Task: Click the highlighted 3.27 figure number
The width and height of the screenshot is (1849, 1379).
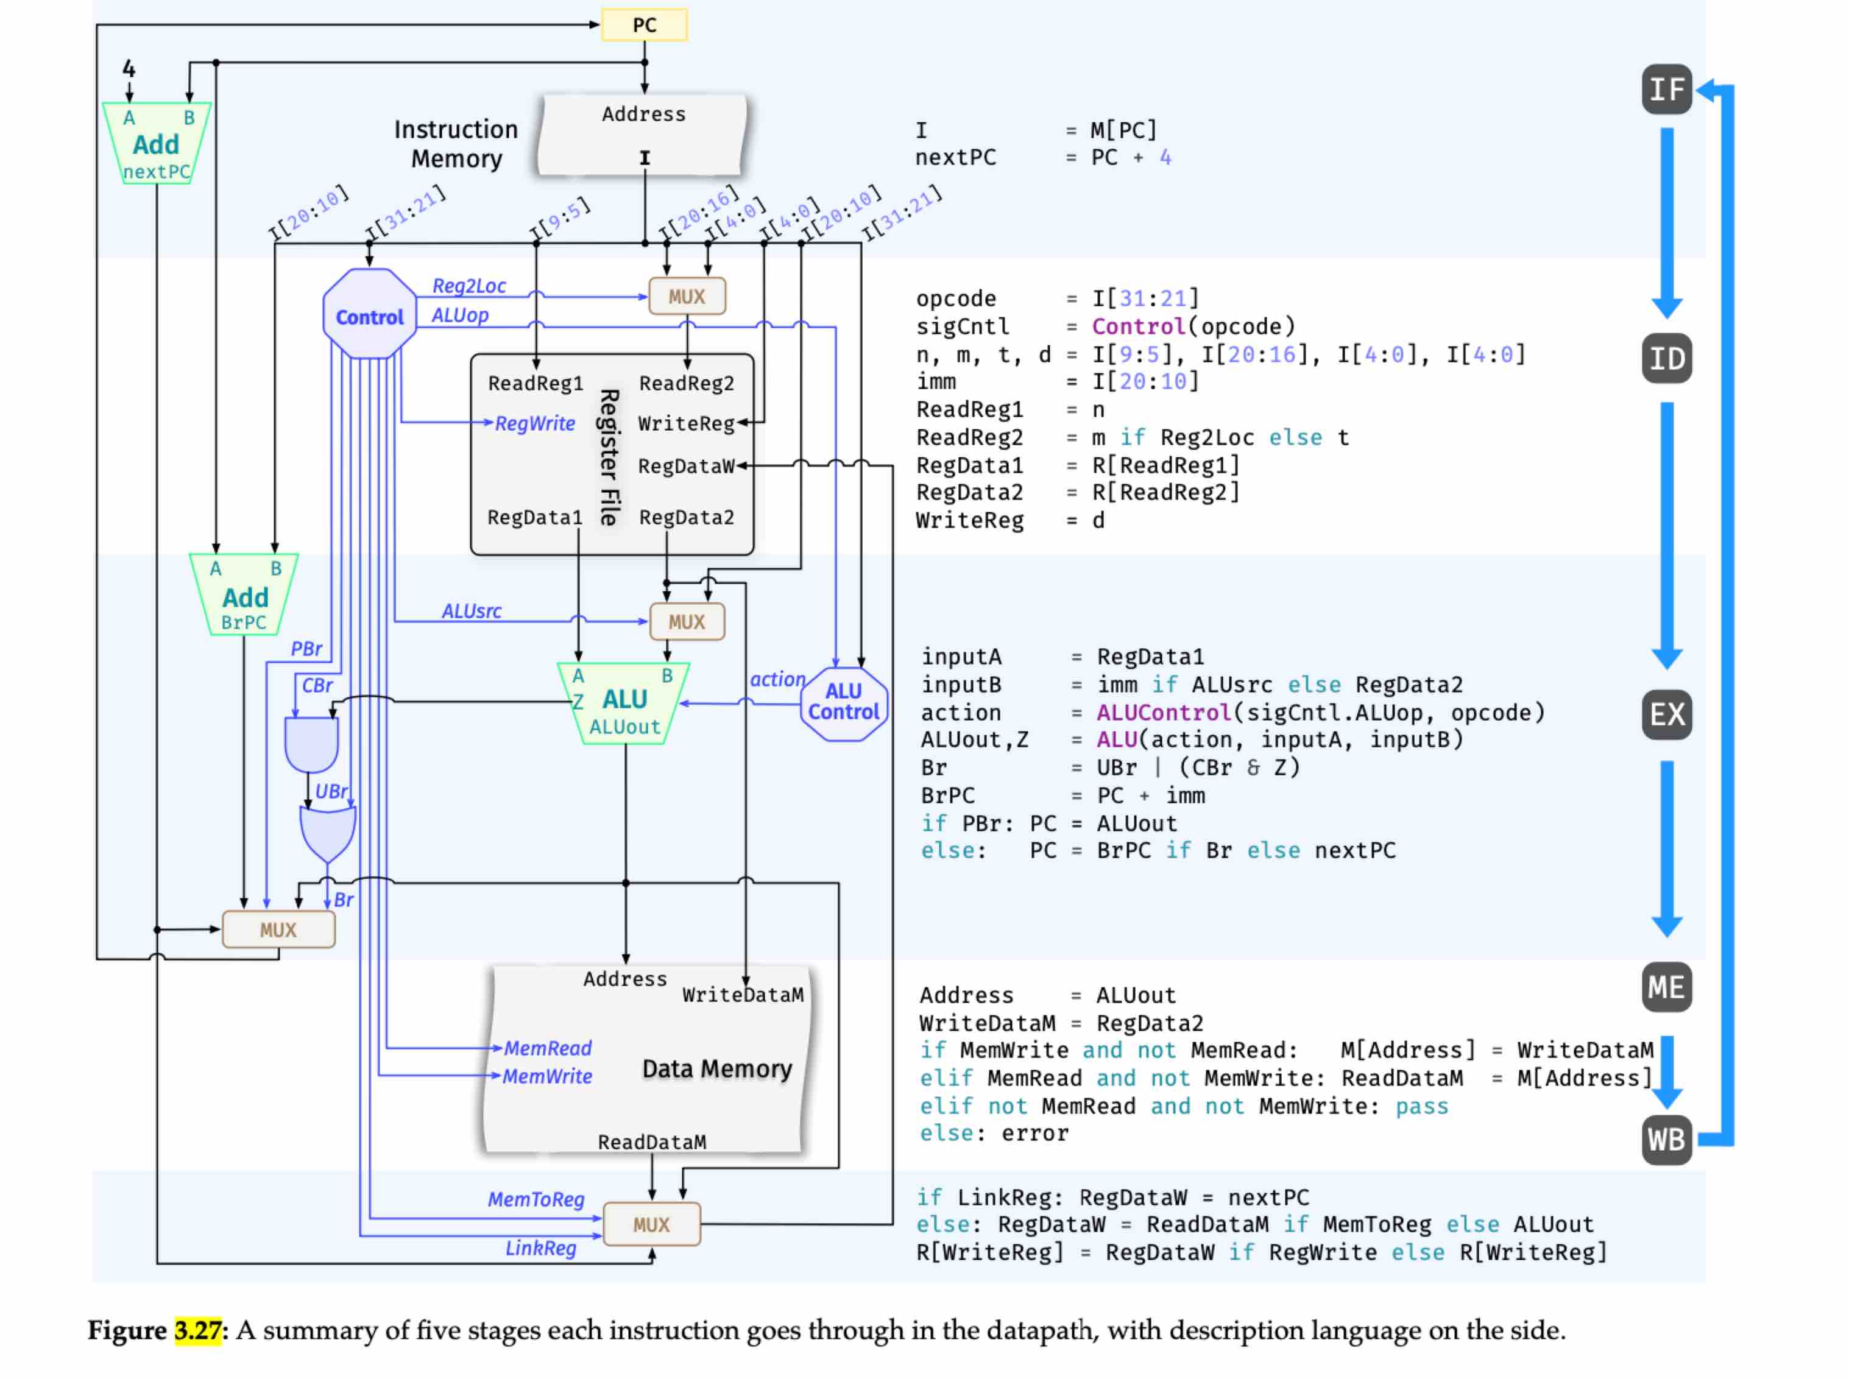Action: point(198,1331)
